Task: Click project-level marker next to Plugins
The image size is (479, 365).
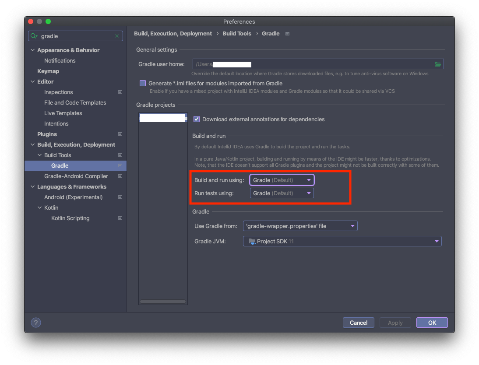Action: click(x=120, y=134)
